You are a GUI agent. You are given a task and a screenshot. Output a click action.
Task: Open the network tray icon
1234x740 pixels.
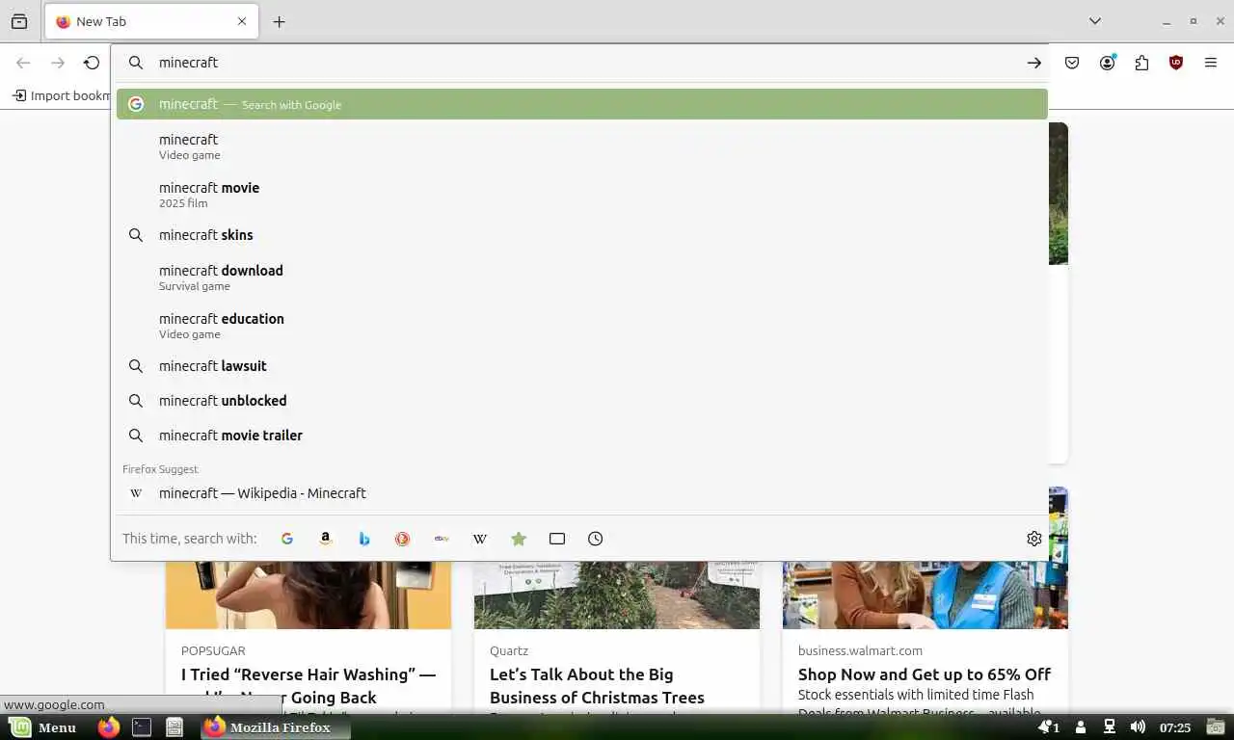point(1110,727)
